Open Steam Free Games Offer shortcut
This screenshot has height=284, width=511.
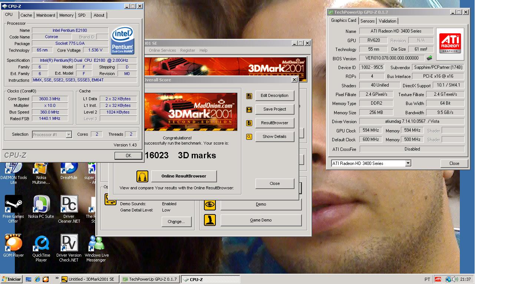click(13, 209)
